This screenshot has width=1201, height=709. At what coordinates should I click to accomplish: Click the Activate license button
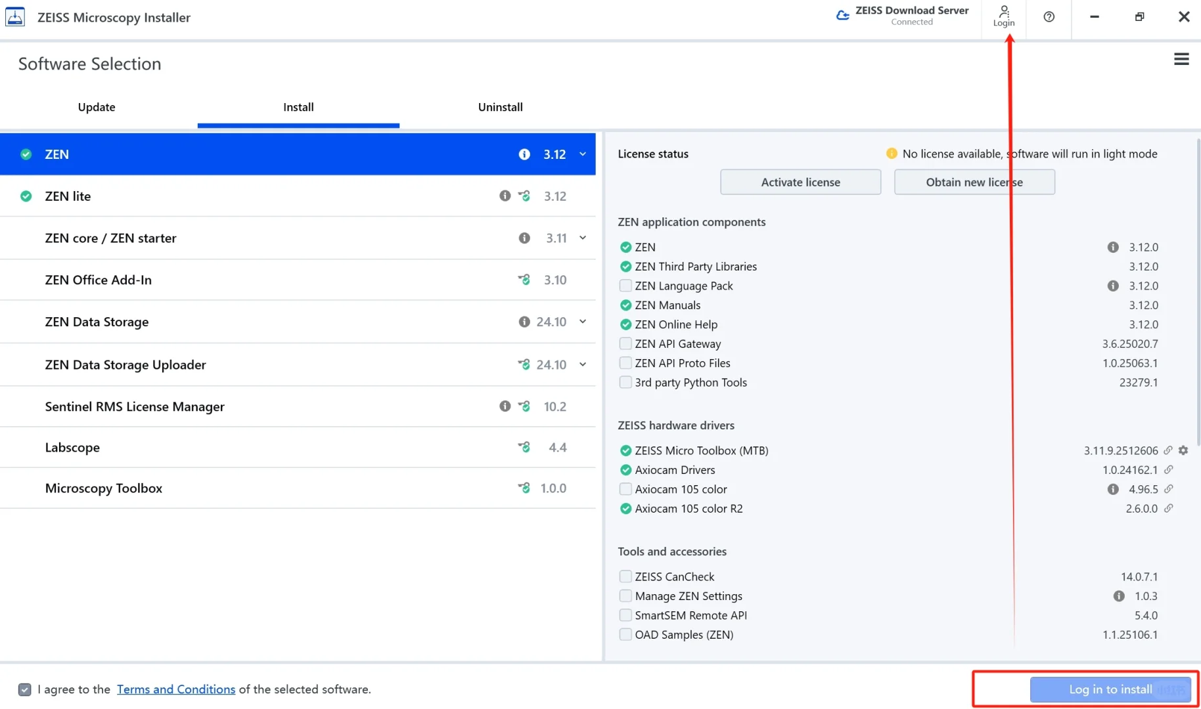point(800,182)
